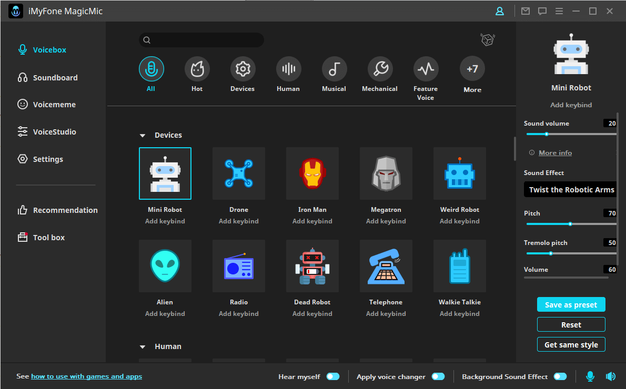Pick the Weird Robot voice
626x389 pixels.
click(x=460, y=173)
